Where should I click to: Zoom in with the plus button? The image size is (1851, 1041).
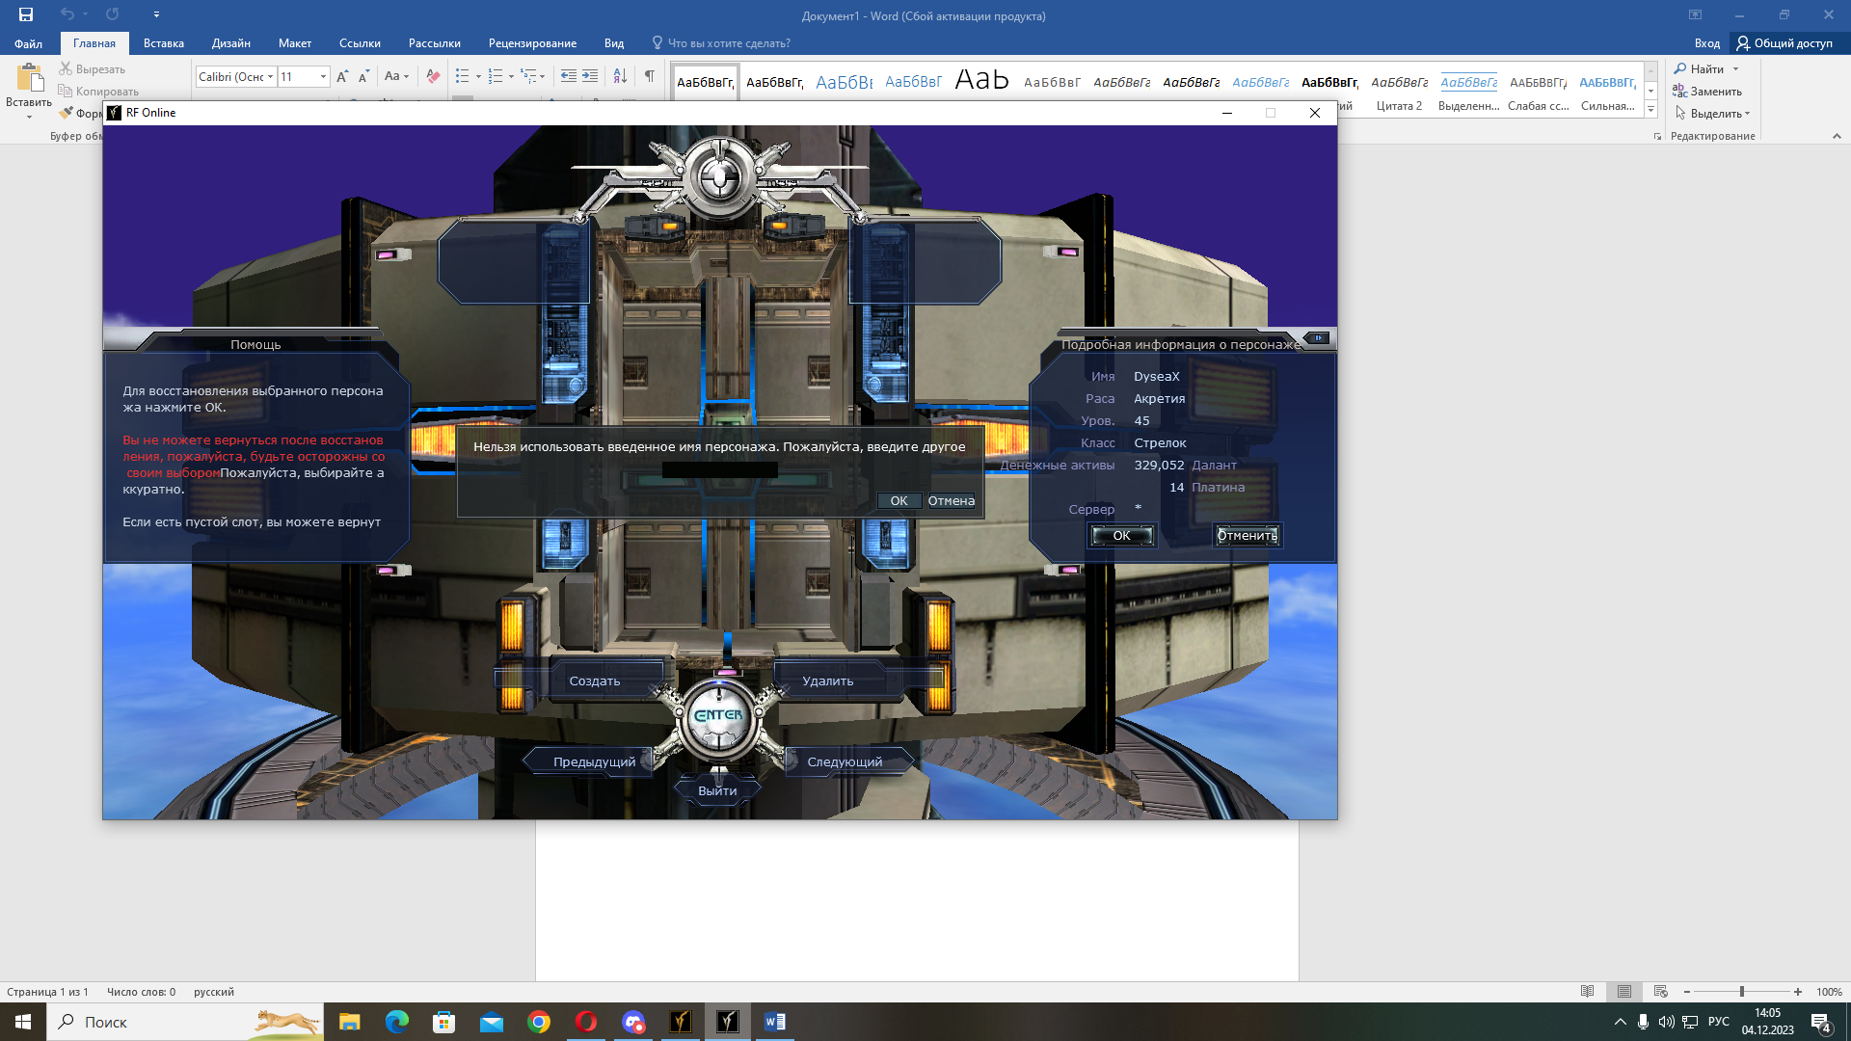tap(1798, 992)
